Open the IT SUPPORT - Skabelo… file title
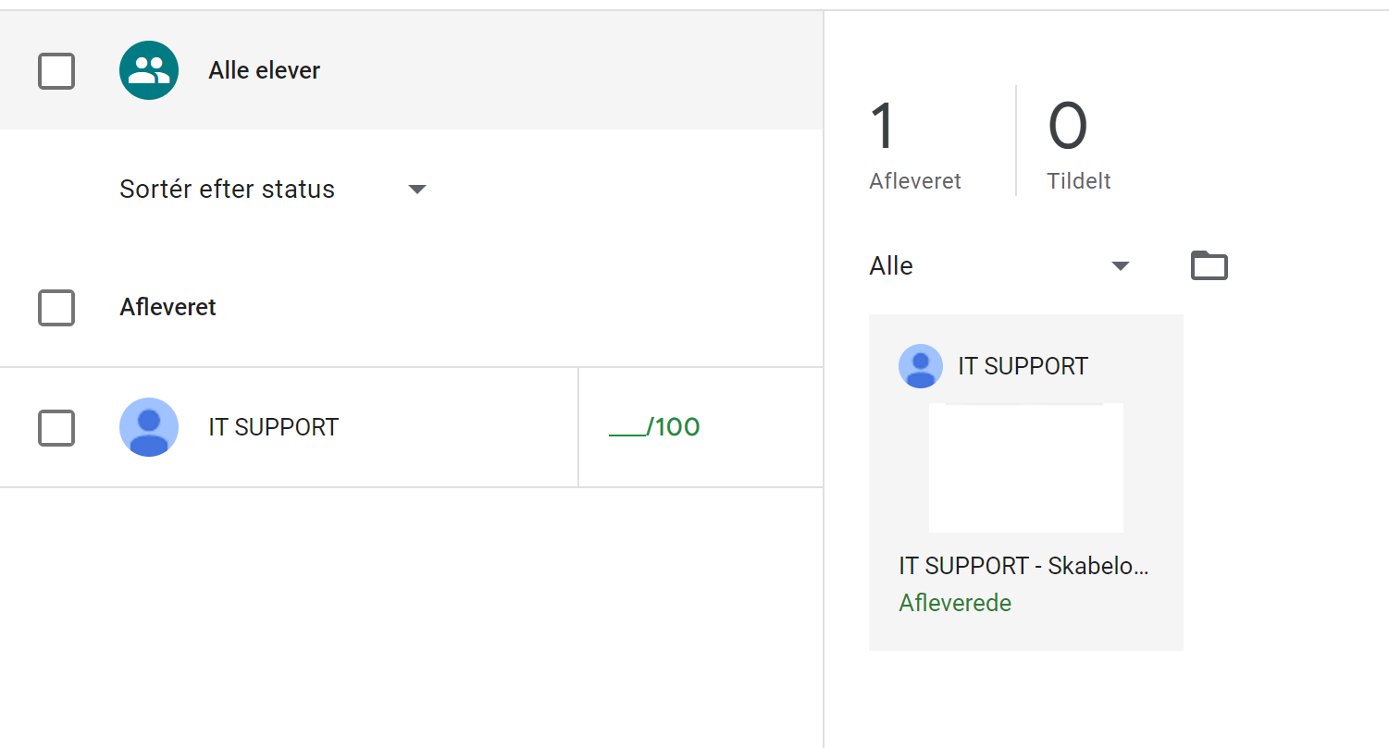 point(1023,566)
